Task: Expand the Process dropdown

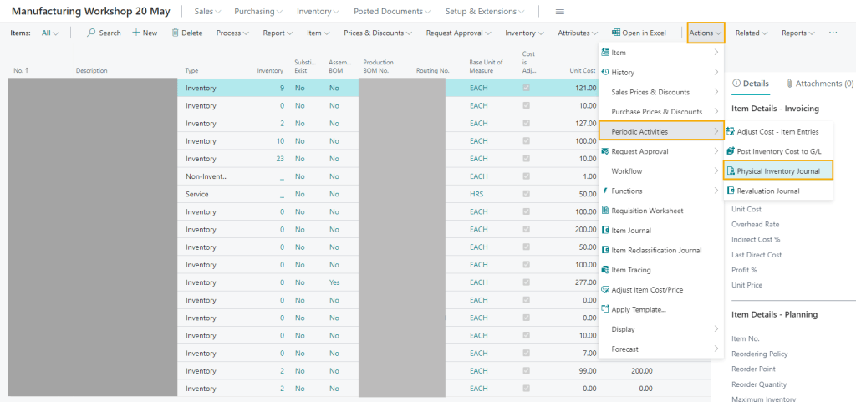Action: pyautogui.click(x=232, y=33)
